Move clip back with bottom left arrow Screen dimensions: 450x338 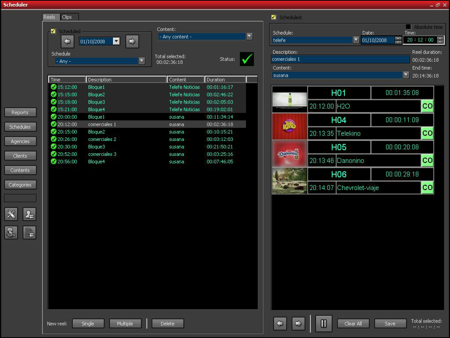280,323
